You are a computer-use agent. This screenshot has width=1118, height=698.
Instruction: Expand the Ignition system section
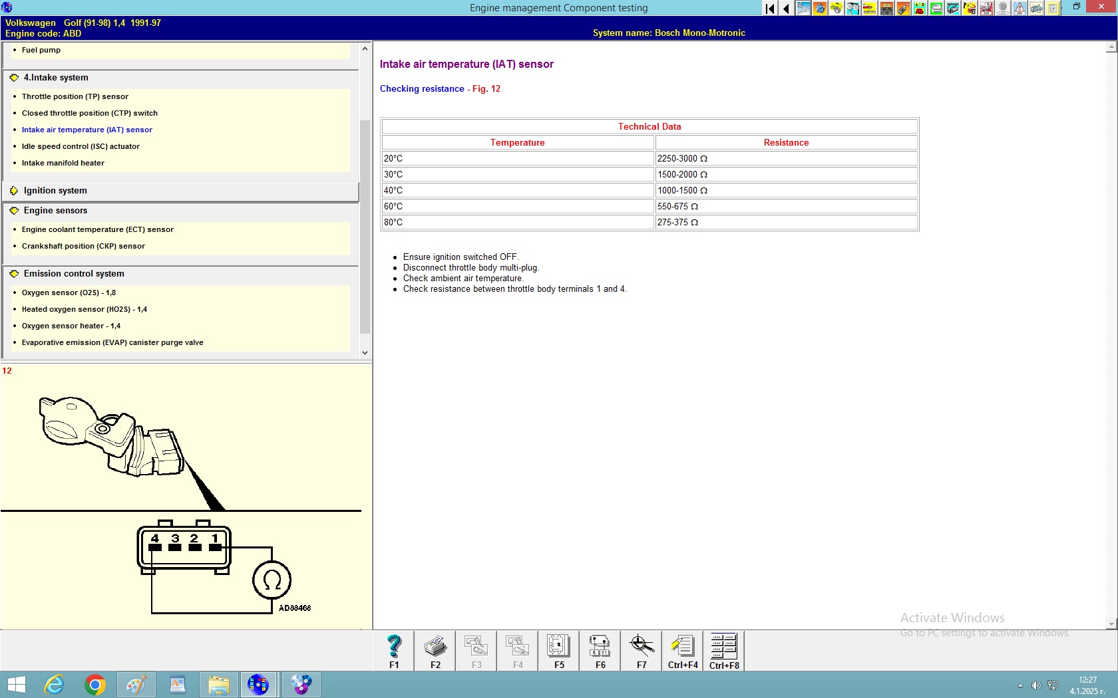tap(14, 191)
